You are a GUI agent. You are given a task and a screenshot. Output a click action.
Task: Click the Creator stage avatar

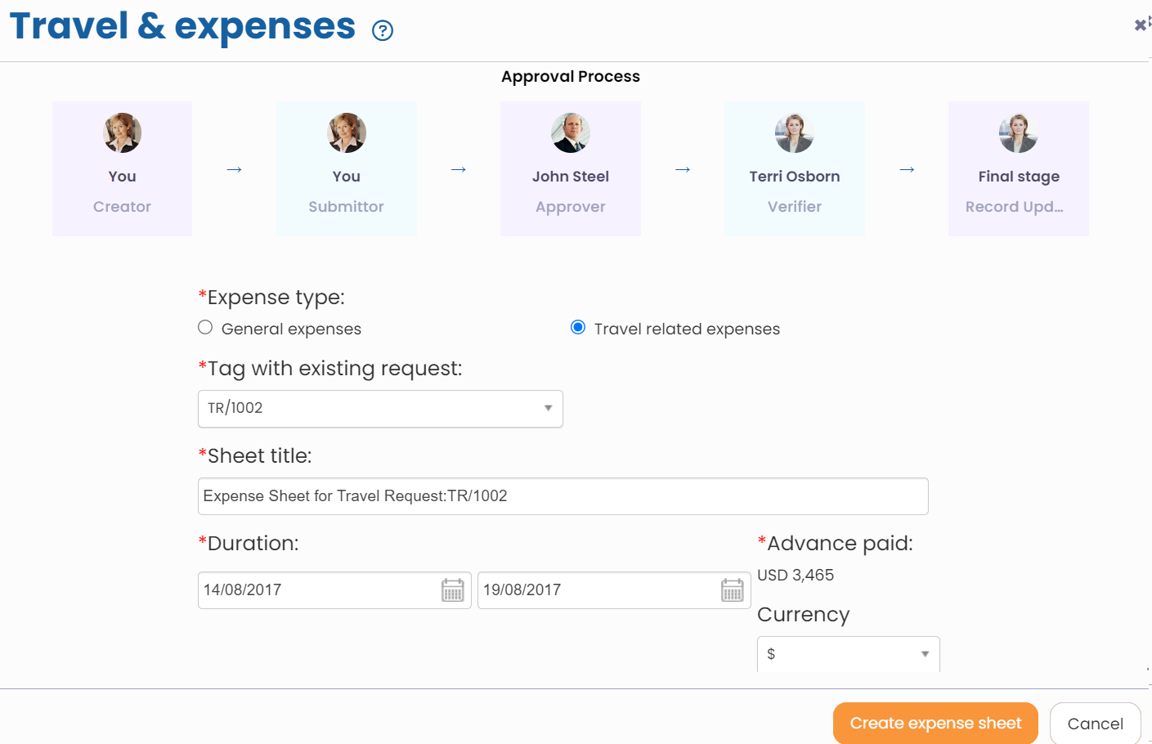122,132
